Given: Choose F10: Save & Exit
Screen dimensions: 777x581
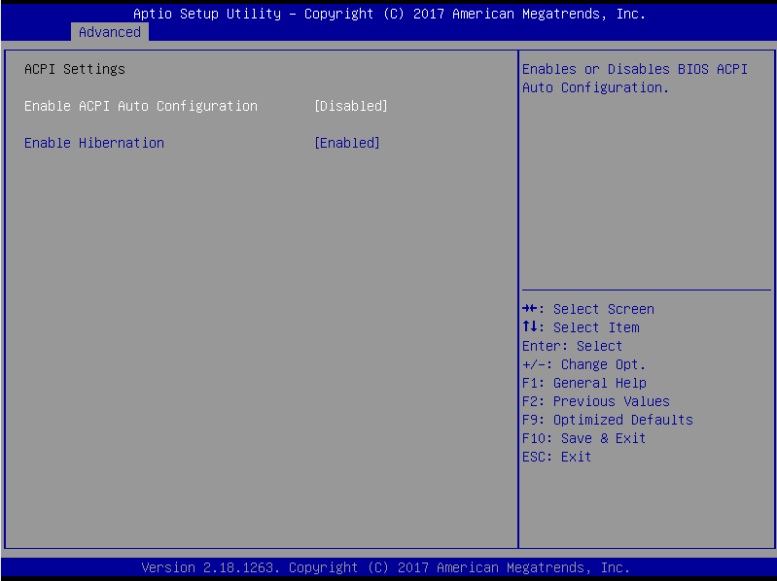Looking at the screenshot, I should (x=583, y=438).
